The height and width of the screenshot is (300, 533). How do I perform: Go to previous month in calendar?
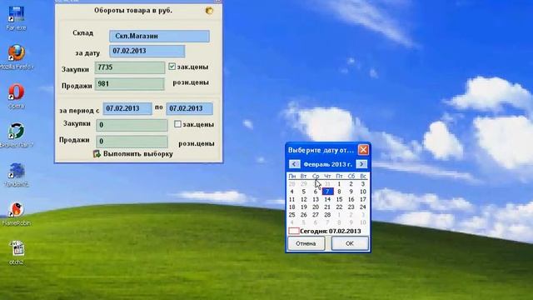point(294,164)
